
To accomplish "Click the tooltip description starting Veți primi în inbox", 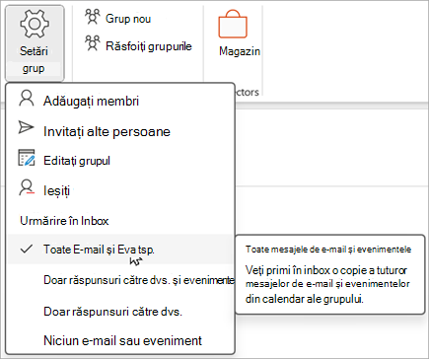I will [327, 285].
